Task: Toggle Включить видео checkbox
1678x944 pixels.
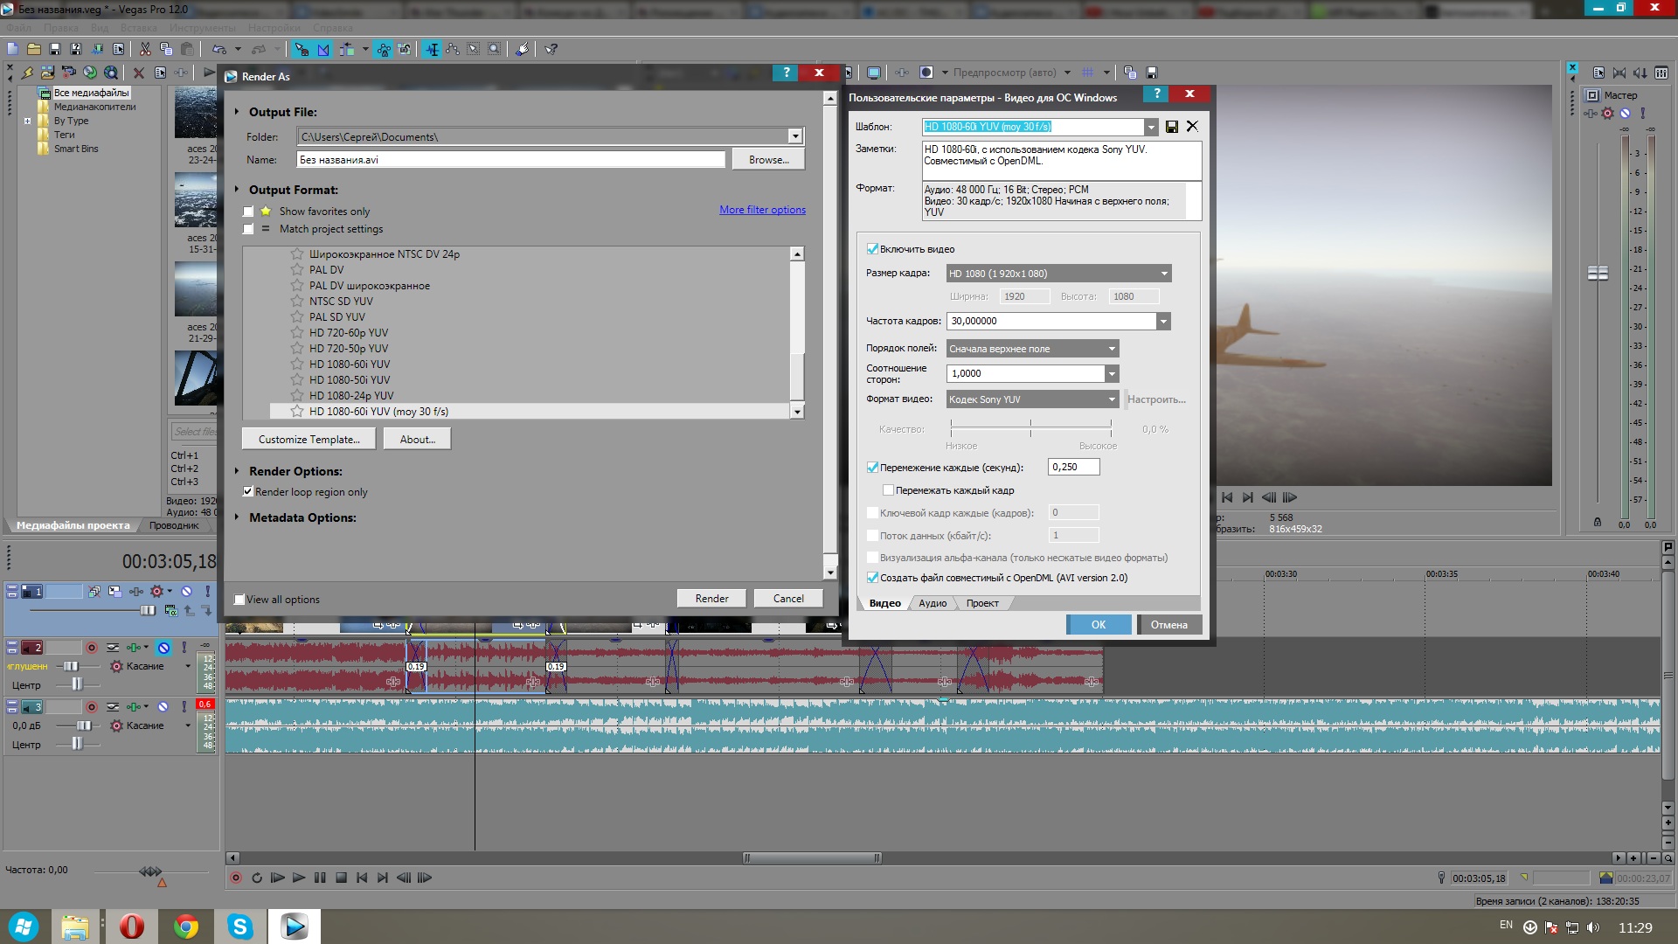Action: pyautogui.click(x=872, y=249)
